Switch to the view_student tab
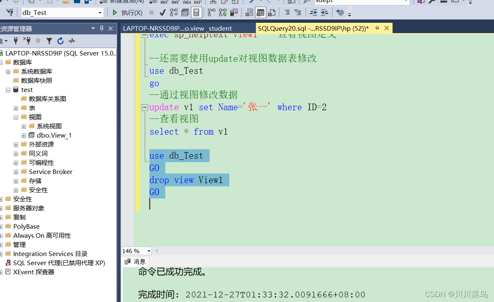 tap(177, 28)
